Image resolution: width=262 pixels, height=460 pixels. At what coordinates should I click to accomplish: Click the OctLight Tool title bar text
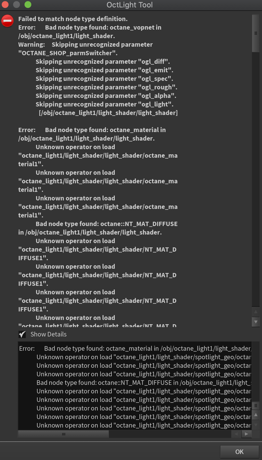130,5
